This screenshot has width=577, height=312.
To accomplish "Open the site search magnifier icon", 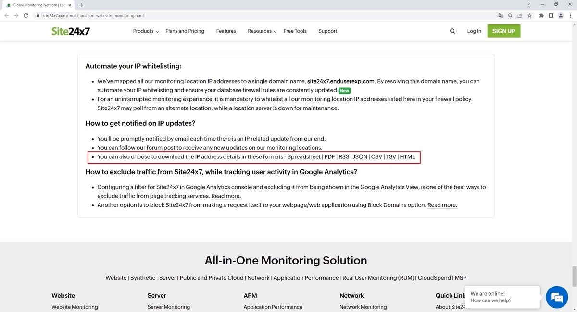I will click(452, 31).
